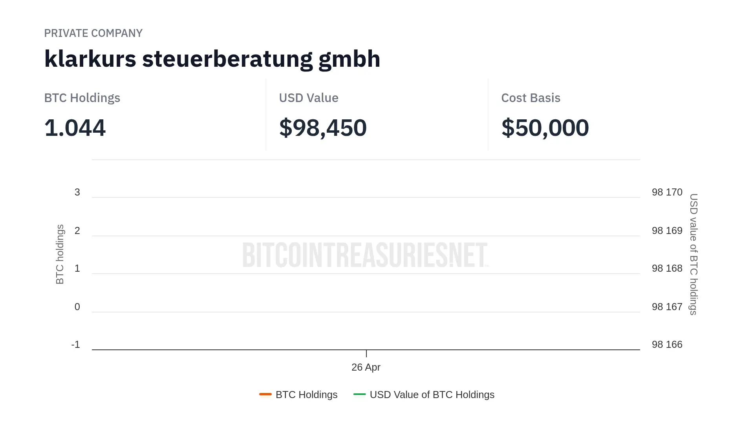The width and height of the screenshot is (754, 424).
Task: Click the 98 166 right axis label
Action: click(x=667, y=344)
